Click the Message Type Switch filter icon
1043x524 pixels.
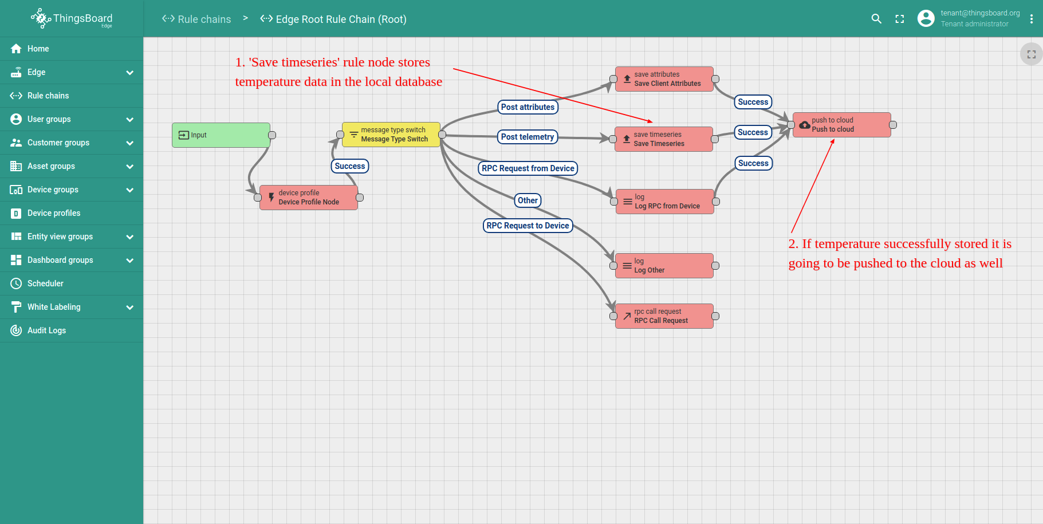(354, 135)
